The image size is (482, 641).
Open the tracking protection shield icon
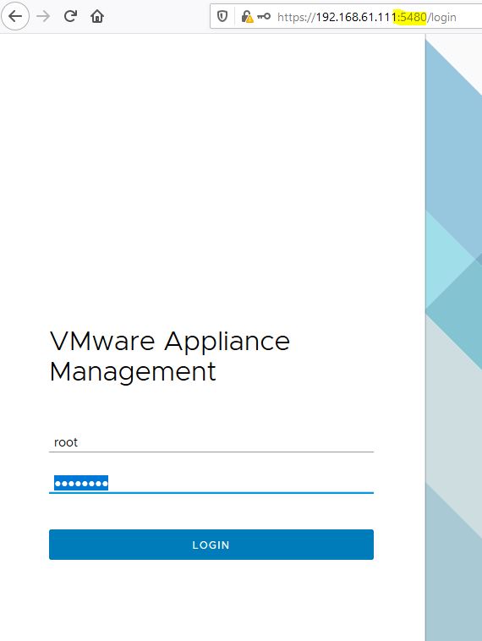222,17
